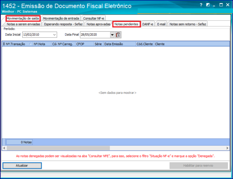
Task: Sort by Cliente column header
Action: tap(192, 44)
